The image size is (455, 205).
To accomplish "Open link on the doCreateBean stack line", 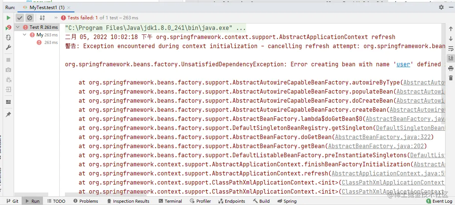I will point(421,101).
